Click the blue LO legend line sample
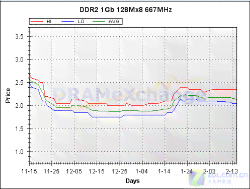Screen dimensions: 250x189 [x=68, y=22]
